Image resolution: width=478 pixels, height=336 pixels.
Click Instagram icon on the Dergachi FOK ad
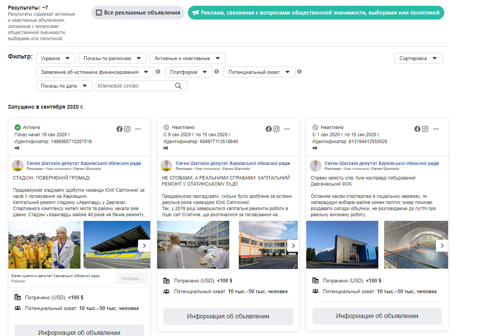pos(425,129)
